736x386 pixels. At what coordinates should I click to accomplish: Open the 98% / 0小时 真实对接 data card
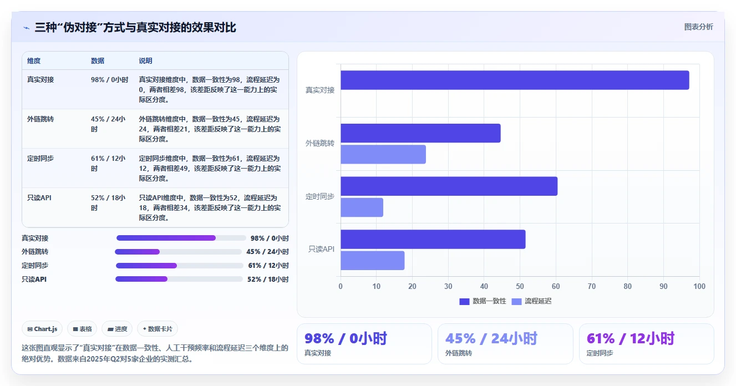pos(364,344)
